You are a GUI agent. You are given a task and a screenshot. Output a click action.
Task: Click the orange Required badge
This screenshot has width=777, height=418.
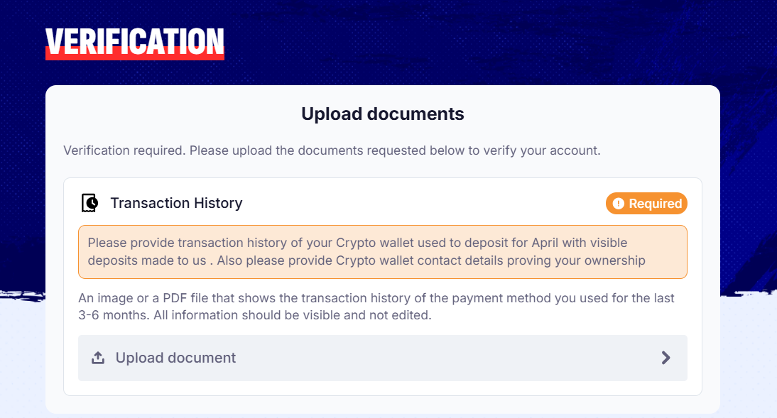(x=646, y=204)
